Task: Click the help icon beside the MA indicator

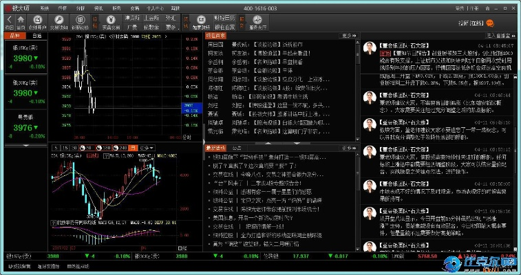Action: 106,155
